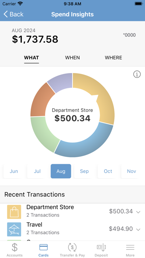Switch to the WHERE tab
This screenshot has height=258, width=145.
(x=114, y=58)
